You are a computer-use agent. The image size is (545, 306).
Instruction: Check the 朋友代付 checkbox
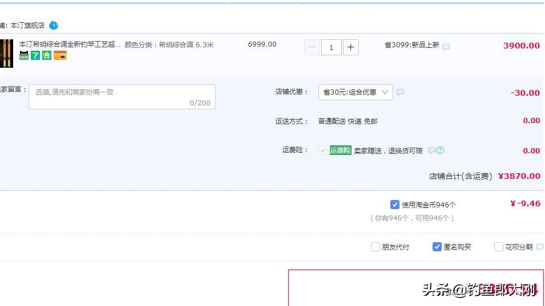click(376, 247)
